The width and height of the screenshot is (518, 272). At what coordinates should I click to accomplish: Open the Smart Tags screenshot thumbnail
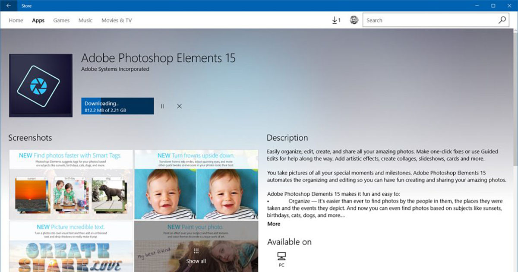pos(71,184)
